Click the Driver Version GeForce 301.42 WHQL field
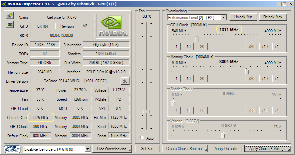 point(75,81)
